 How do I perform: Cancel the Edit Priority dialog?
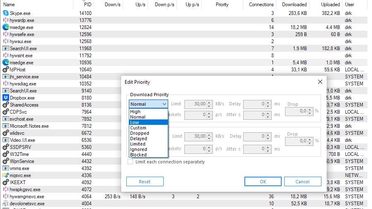coord(302,182)
